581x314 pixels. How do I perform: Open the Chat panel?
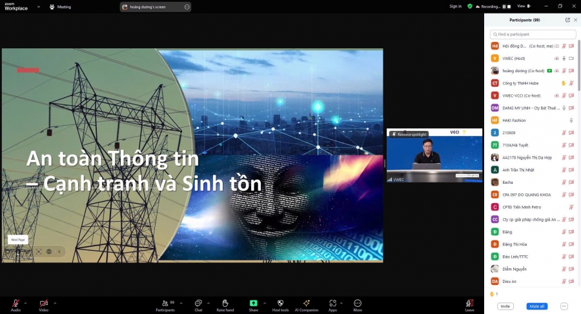click(198, 303)
